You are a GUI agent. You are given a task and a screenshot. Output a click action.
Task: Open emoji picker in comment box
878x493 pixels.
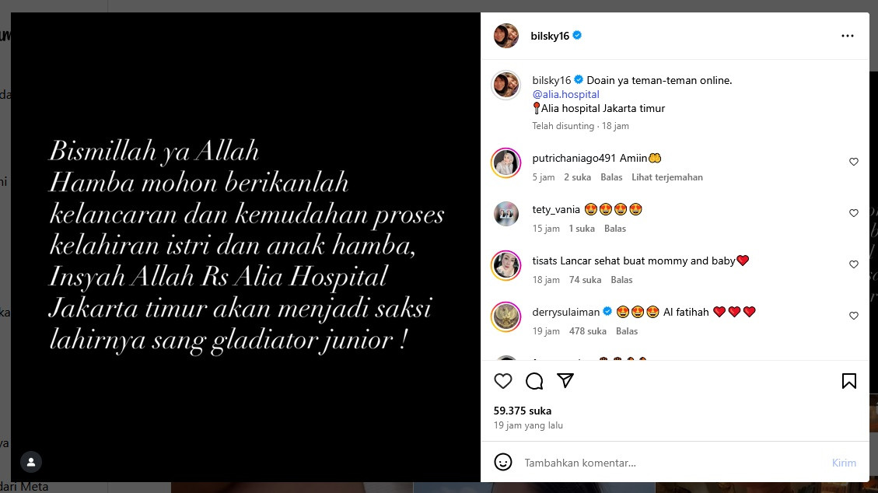pos(503,462)
